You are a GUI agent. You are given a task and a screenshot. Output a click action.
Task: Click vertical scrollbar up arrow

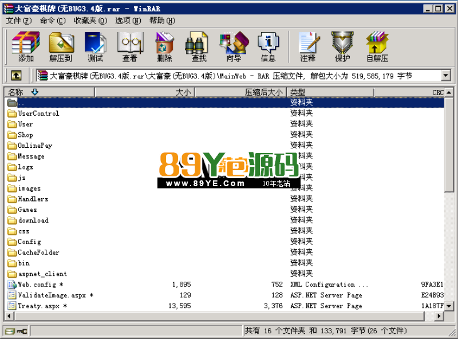click(449, 93)
